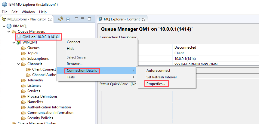The image size is (259, 124).
Task: Click the Client Connections folder icon
Action: pyautogui.click(x=29, y=69)
